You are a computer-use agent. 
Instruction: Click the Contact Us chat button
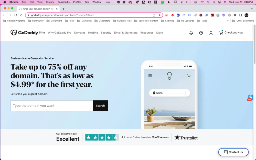[233, 152]
